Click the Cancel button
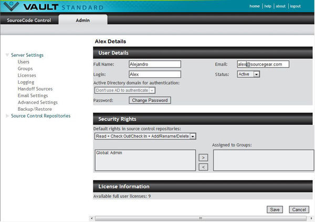Viewport: 315px width, 222px height. (299, 209)
